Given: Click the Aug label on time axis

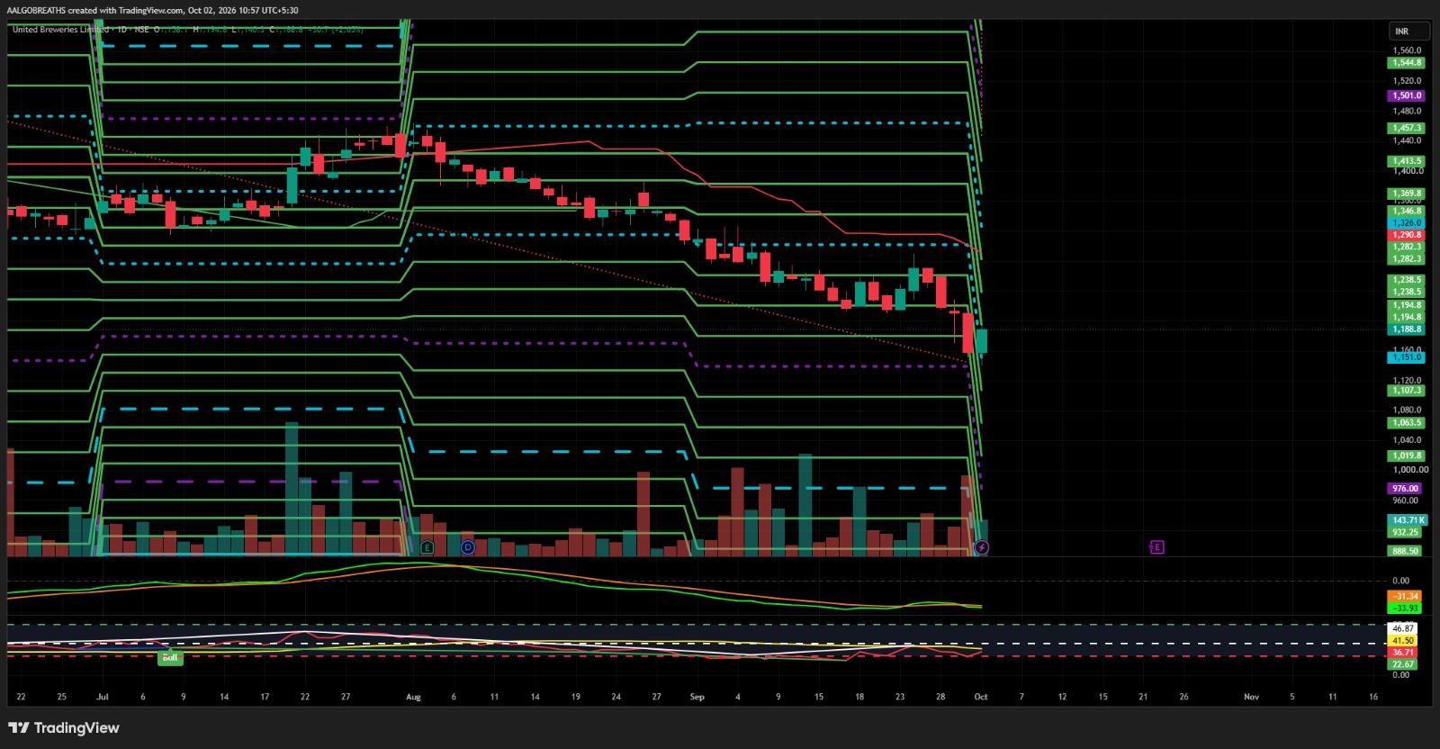Looking at the screenshot, I should (413, 697).
